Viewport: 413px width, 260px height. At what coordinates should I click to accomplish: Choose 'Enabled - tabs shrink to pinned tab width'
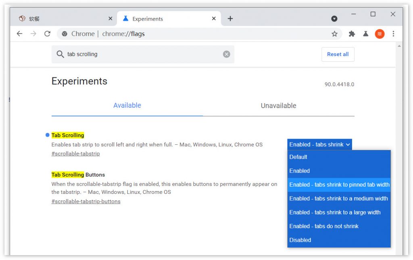339,185
